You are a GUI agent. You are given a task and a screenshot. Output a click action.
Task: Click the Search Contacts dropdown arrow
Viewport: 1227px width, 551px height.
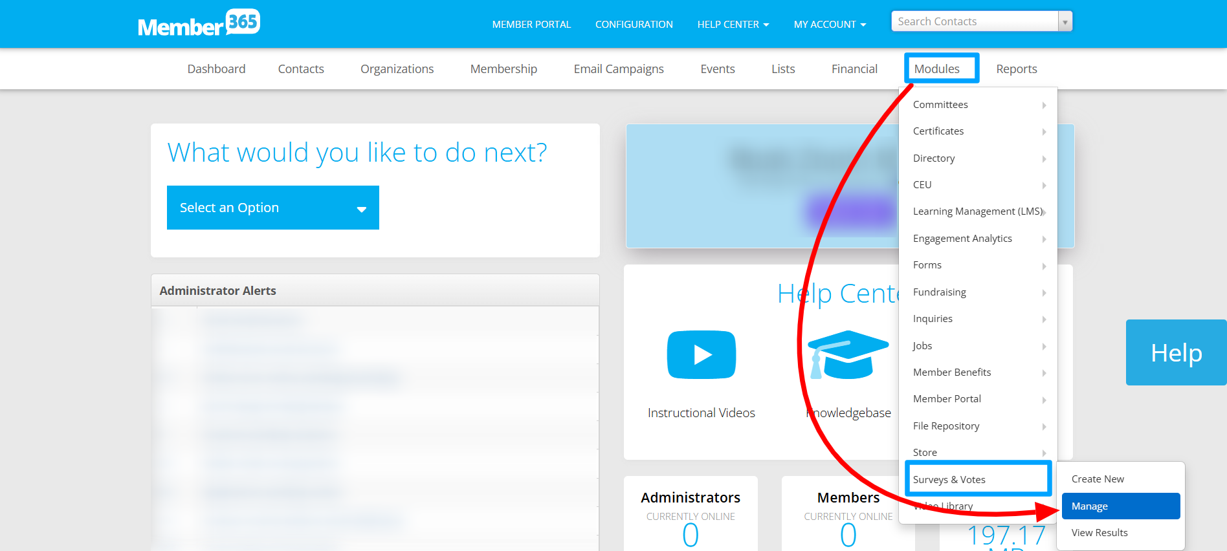(x=1065, y=22)
